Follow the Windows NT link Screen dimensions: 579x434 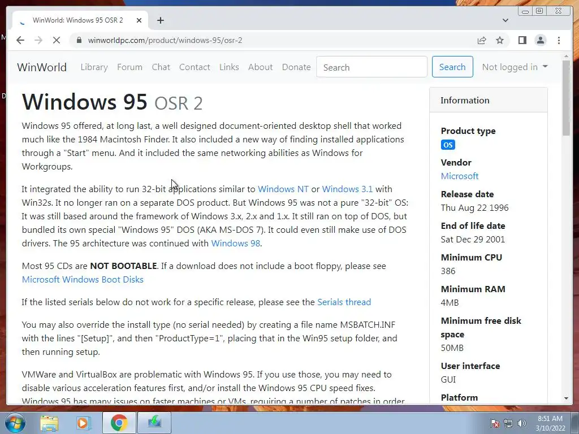pyautogui.click(x=283, y=189)
